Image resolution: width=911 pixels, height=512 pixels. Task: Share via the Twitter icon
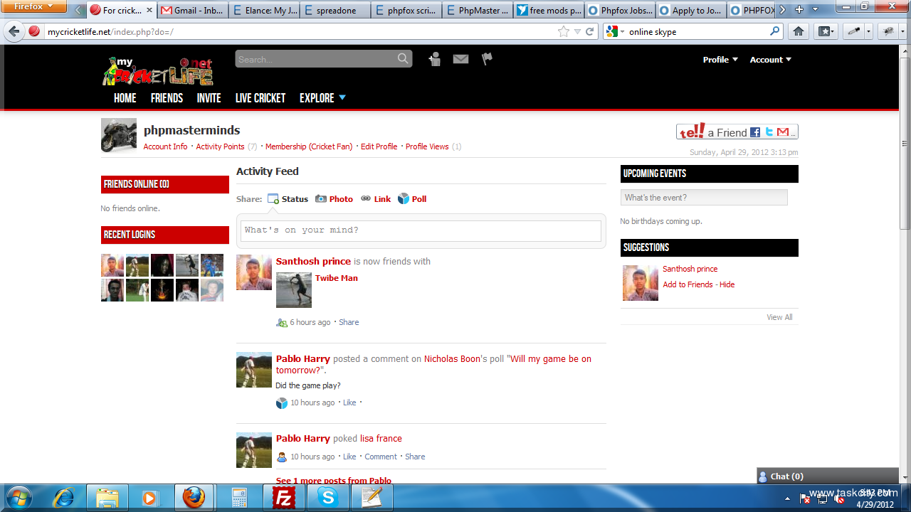click(x=769, y=132)
